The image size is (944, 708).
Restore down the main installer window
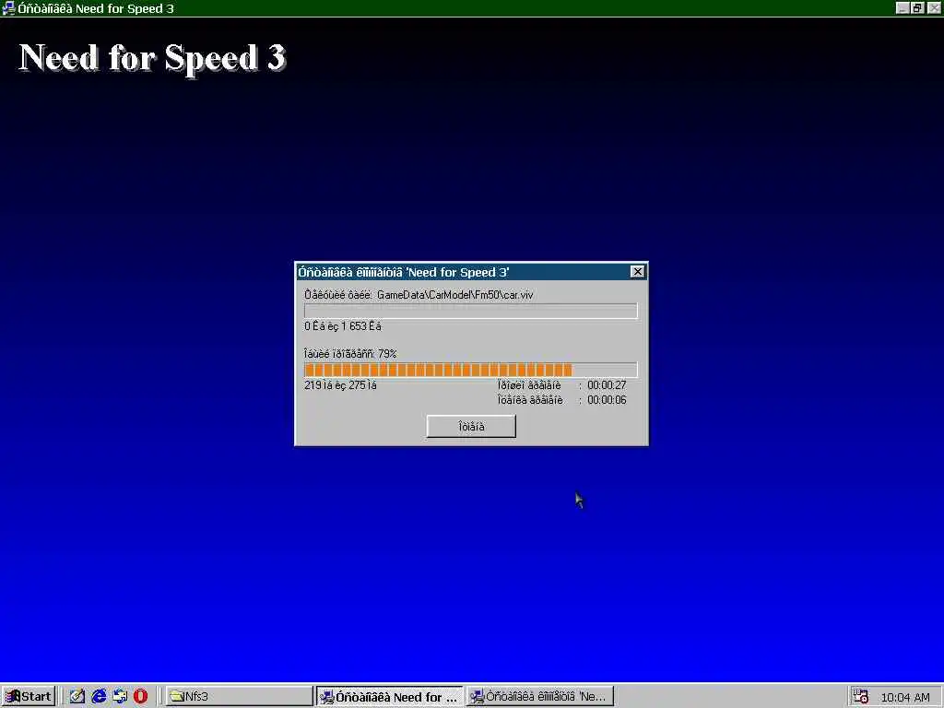[x=917, y=7]
